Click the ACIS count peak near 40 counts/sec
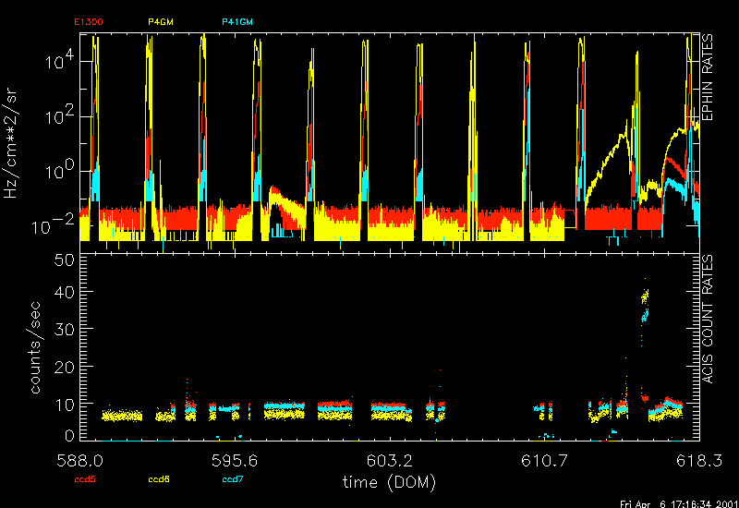The height and width of the screenshot is (508, 739). pyautogui.click(x=646, y=297)
